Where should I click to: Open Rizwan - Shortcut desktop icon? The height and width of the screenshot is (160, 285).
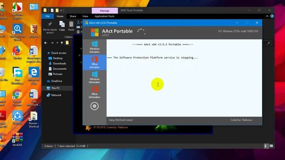click(34, 120)
